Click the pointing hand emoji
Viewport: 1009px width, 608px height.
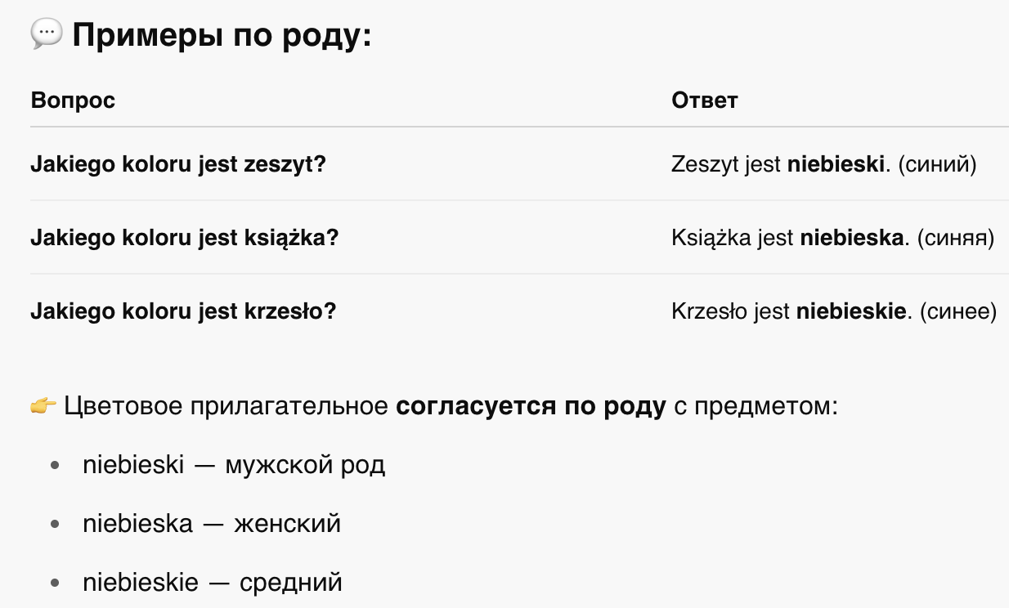click(43, 406)
